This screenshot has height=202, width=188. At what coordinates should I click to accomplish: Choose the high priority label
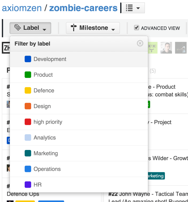coord(48,122)
